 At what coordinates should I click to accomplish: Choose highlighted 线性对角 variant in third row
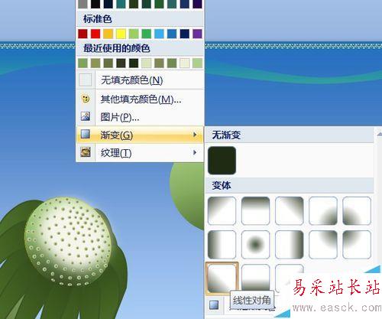pos(222,278)
